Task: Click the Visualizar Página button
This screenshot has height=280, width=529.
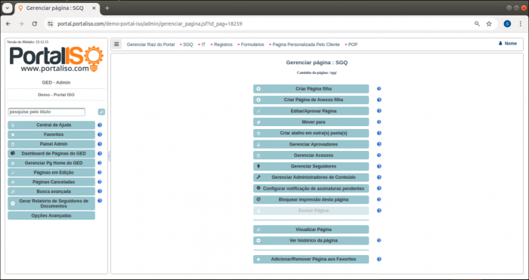Action: [x=311, y=229]
